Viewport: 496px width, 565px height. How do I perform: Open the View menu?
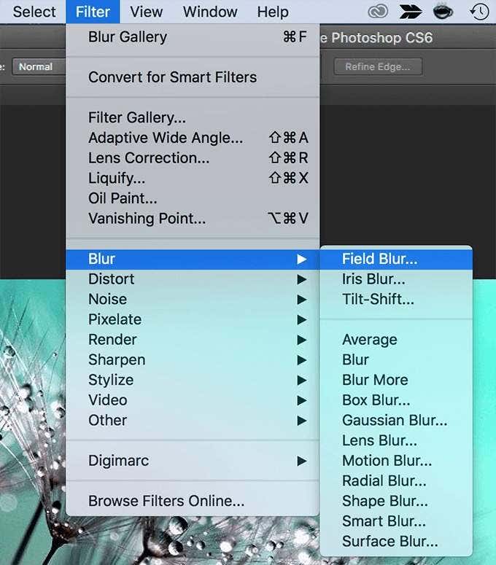146,12
